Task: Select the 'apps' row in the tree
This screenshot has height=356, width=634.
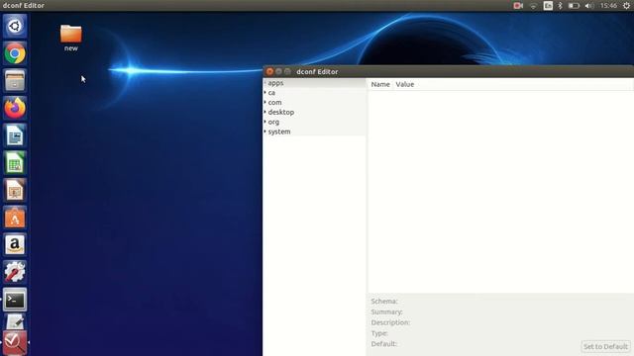Action: click(x=315, y=83)
